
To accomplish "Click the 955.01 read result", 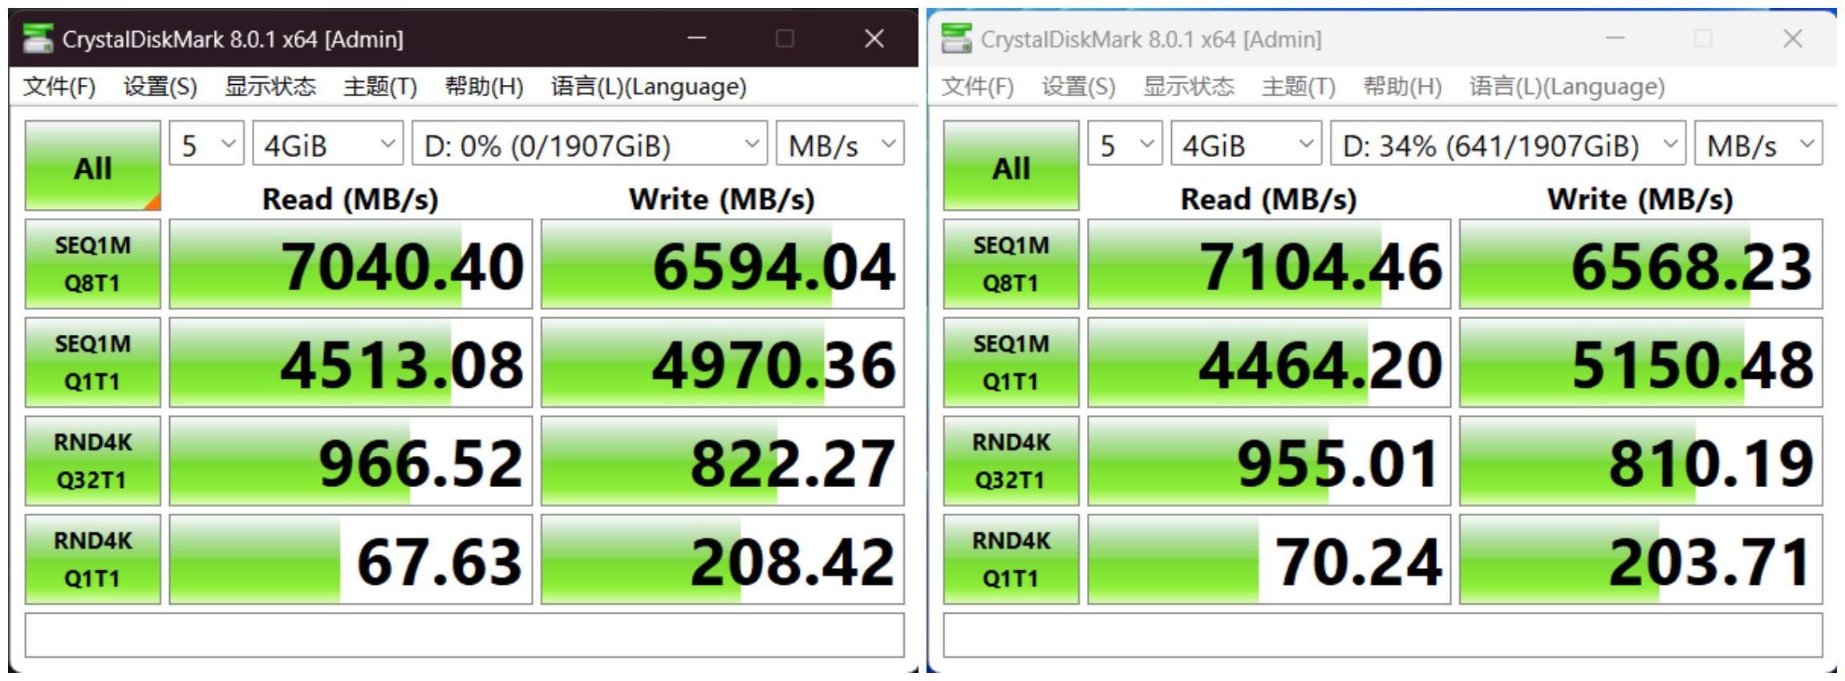I will (x=1269, y=461).
